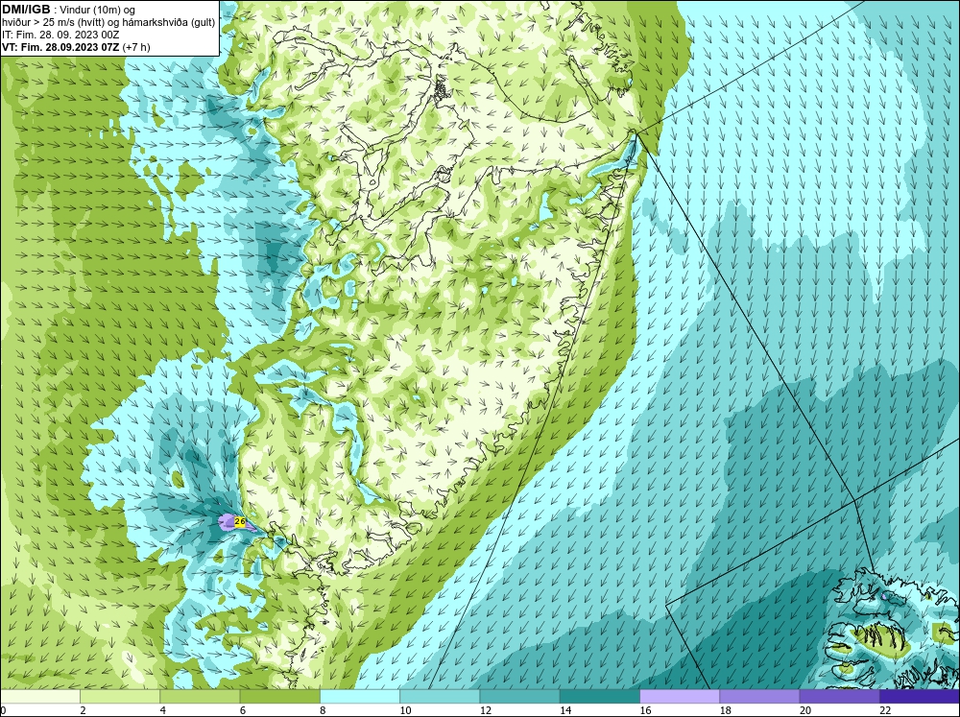This screenshot has height=717, width=960.
Task: Select the 2–4 m/s light green legend swatch
Action: coord(120,697)
